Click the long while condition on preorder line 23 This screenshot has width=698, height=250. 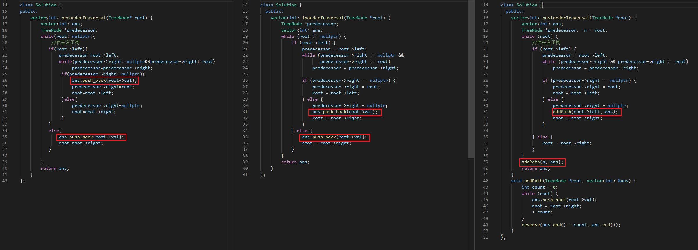137,62
